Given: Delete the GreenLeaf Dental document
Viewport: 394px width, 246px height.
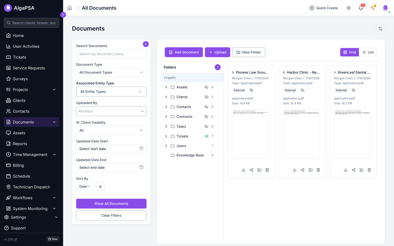Looking at the screenshot, I should point(369,170).
